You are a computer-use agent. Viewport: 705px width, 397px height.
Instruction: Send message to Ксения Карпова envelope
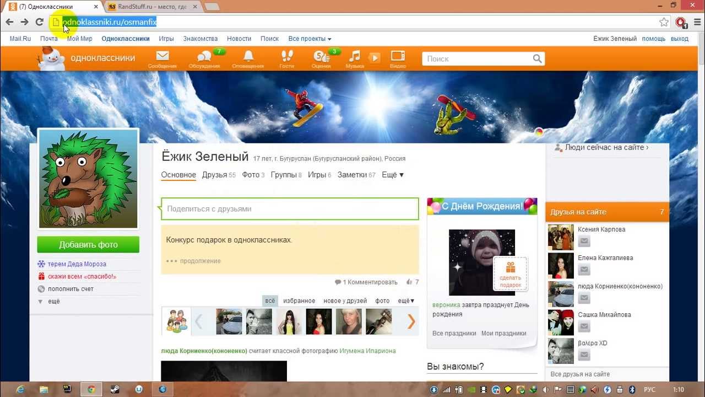(584, 241)
